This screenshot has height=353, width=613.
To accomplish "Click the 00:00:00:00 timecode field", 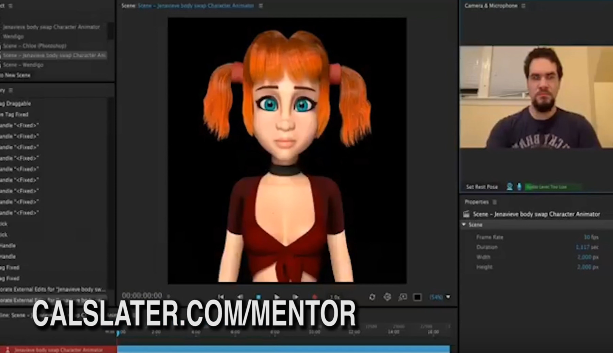I will pyautogui.click(x=142, y=295).
